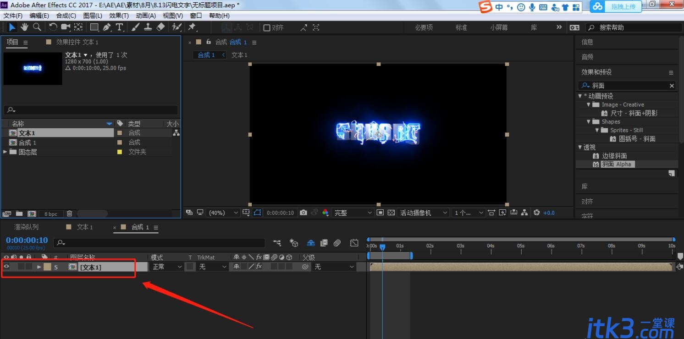Select the Unified Camera tool
The height and width of the screenshot is (339, 684).
click(66, 27)
